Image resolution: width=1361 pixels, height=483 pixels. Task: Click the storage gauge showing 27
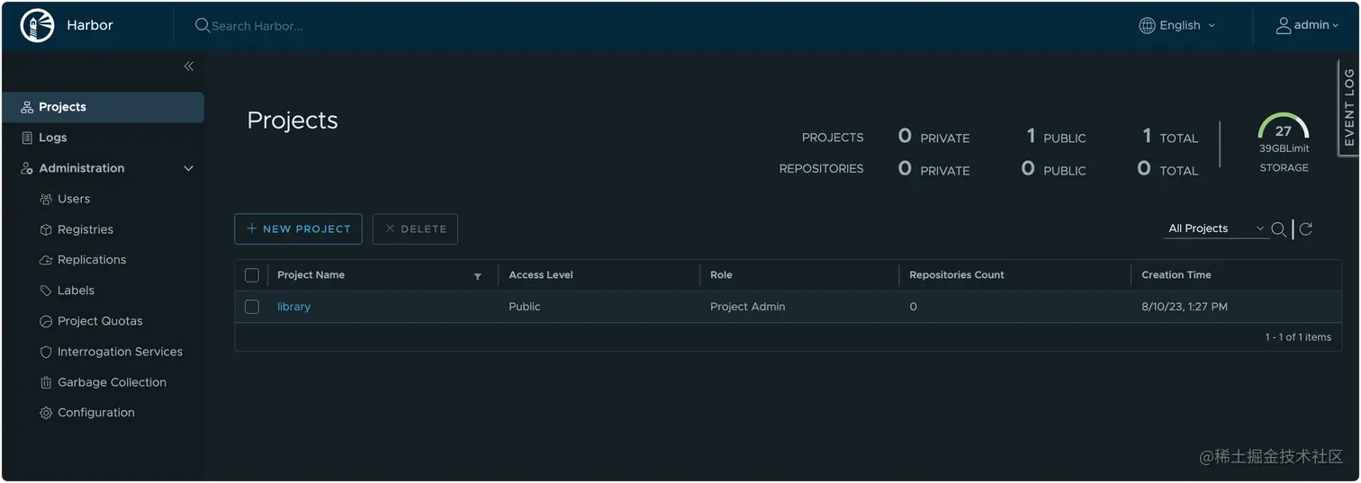(x=1284, y=126)
